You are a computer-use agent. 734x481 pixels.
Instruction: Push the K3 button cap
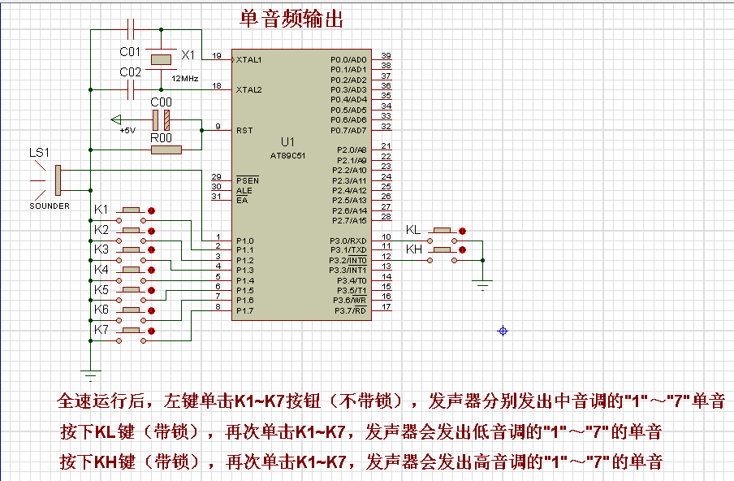[x=131, y=249]
